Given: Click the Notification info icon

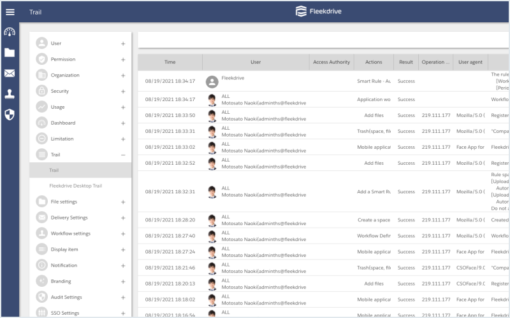Looking at the screenshot, I should pyautogui.click(x=41, y=265).
